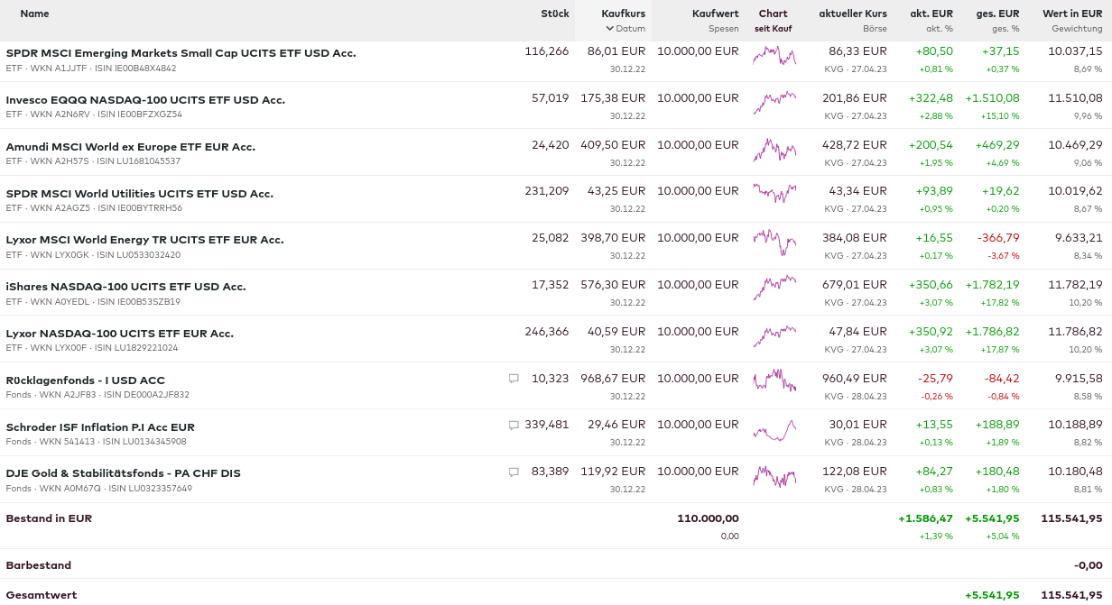Viewport: 1112px width, 605px height.
Task: Open the SPDR MSCI World Utilities ETF link
Action: [x=139, y=194]
